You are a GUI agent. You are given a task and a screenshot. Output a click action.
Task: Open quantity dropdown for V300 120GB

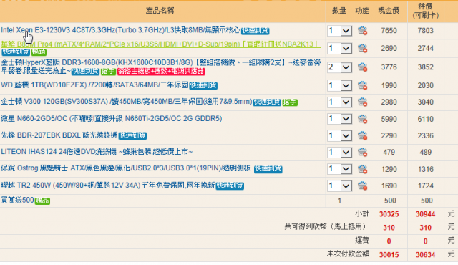coord(339,102)
